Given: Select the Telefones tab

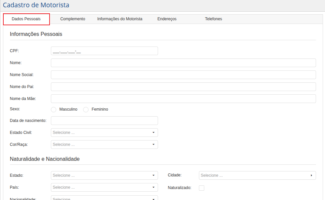Looking at the screenshot, I should tap(214, 19).
